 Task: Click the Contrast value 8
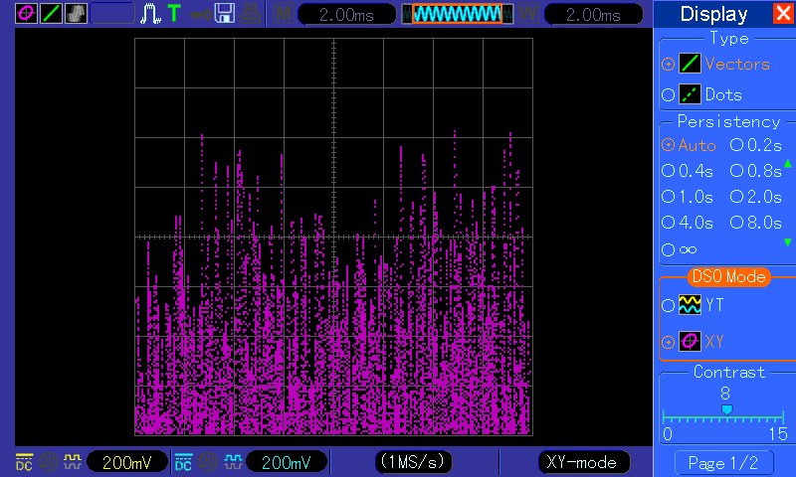pos(725,393)
